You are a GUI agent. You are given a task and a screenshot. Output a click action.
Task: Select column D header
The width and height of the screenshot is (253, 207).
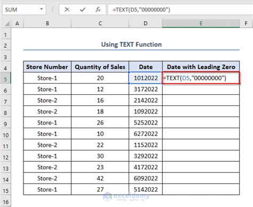pos(146,23)
